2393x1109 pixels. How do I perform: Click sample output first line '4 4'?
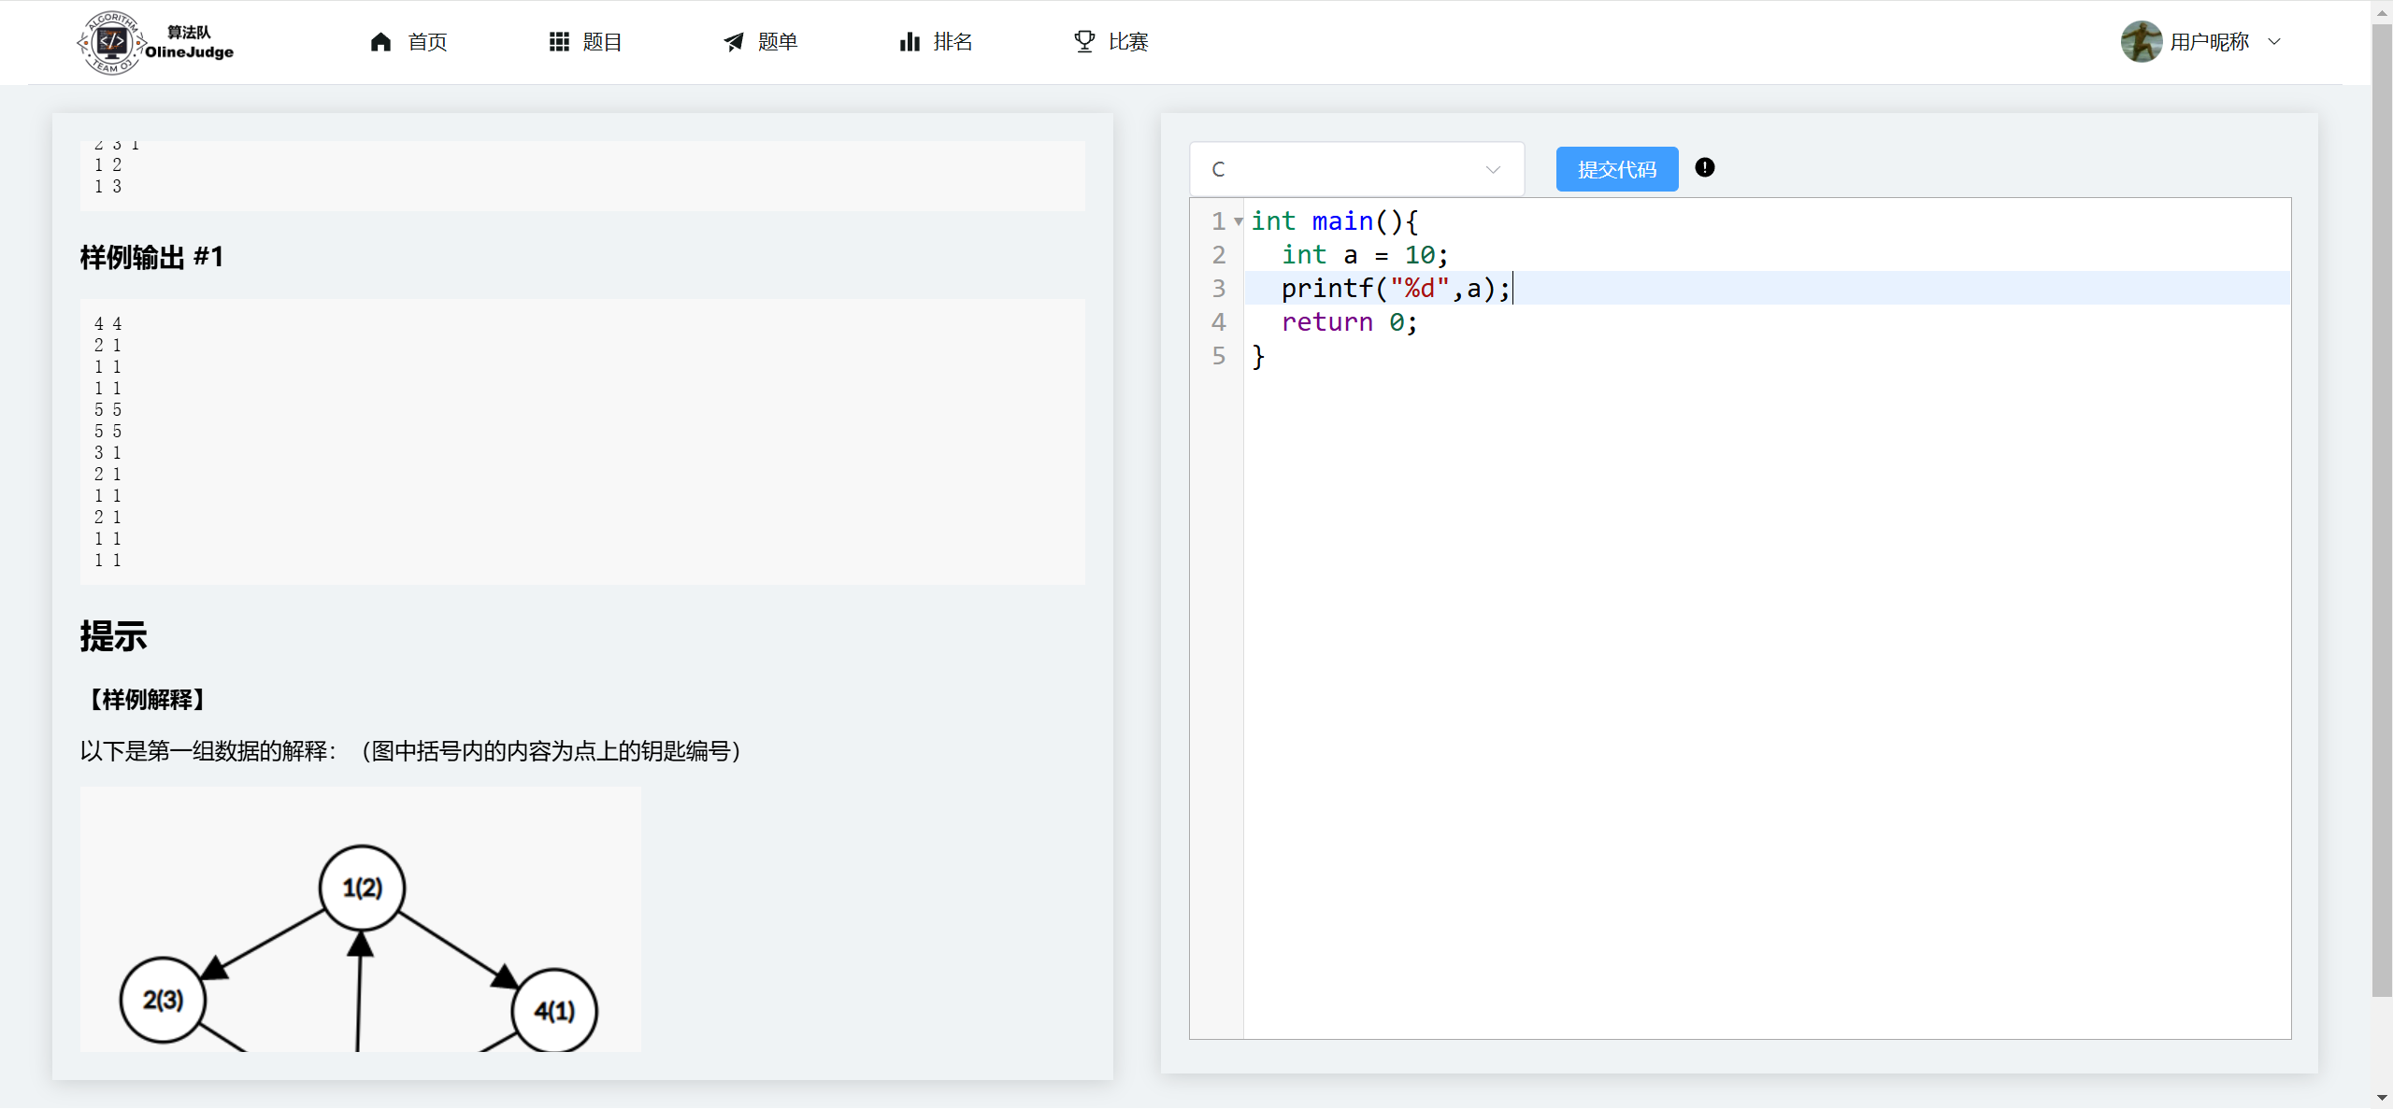coord(107,324)
